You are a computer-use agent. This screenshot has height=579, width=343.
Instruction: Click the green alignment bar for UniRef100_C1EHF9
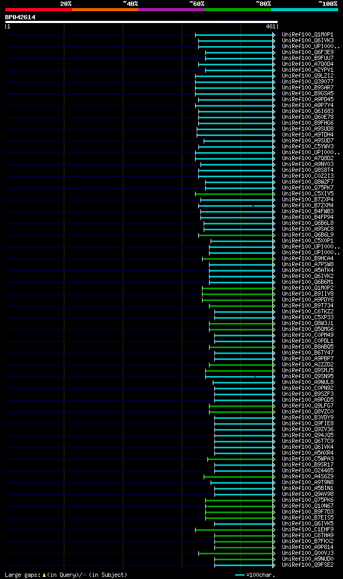click(x=235, y=530)
